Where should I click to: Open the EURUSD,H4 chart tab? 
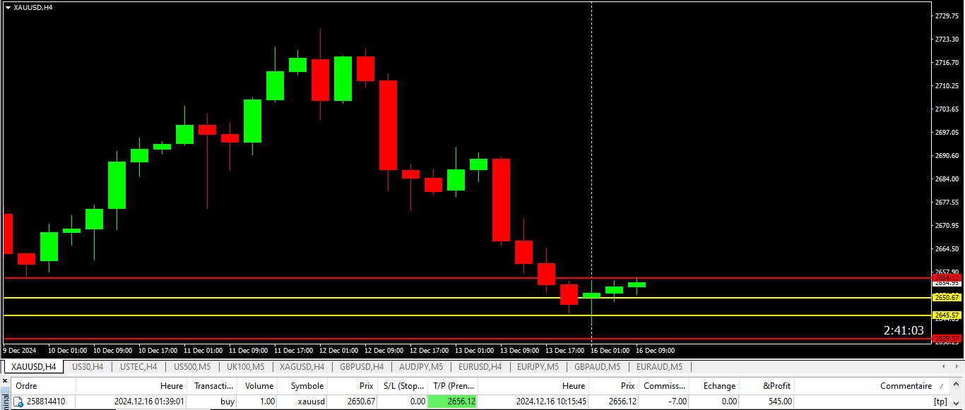(x=480, y=367)
